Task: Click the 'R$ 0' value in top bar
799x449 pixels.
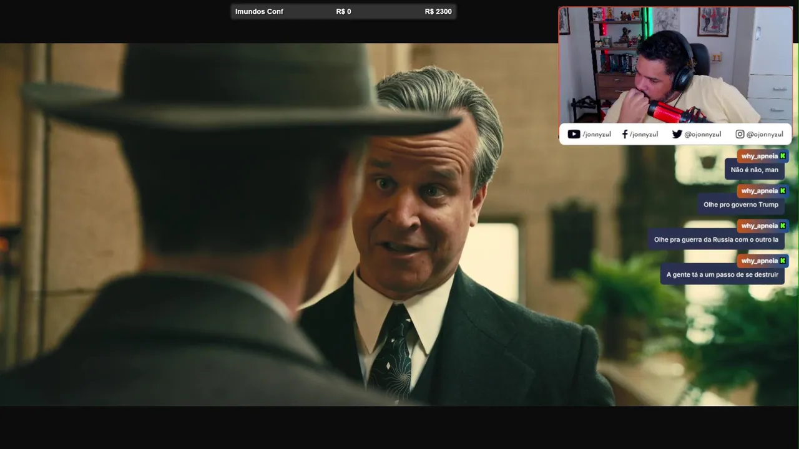Action: 343,11
